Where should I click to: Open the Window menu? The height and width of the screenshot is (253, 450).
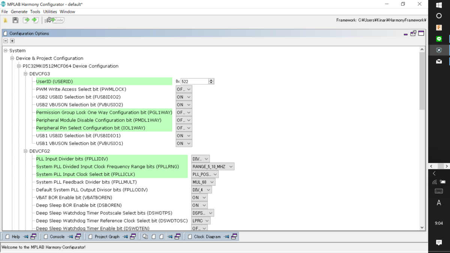[67, 12]
